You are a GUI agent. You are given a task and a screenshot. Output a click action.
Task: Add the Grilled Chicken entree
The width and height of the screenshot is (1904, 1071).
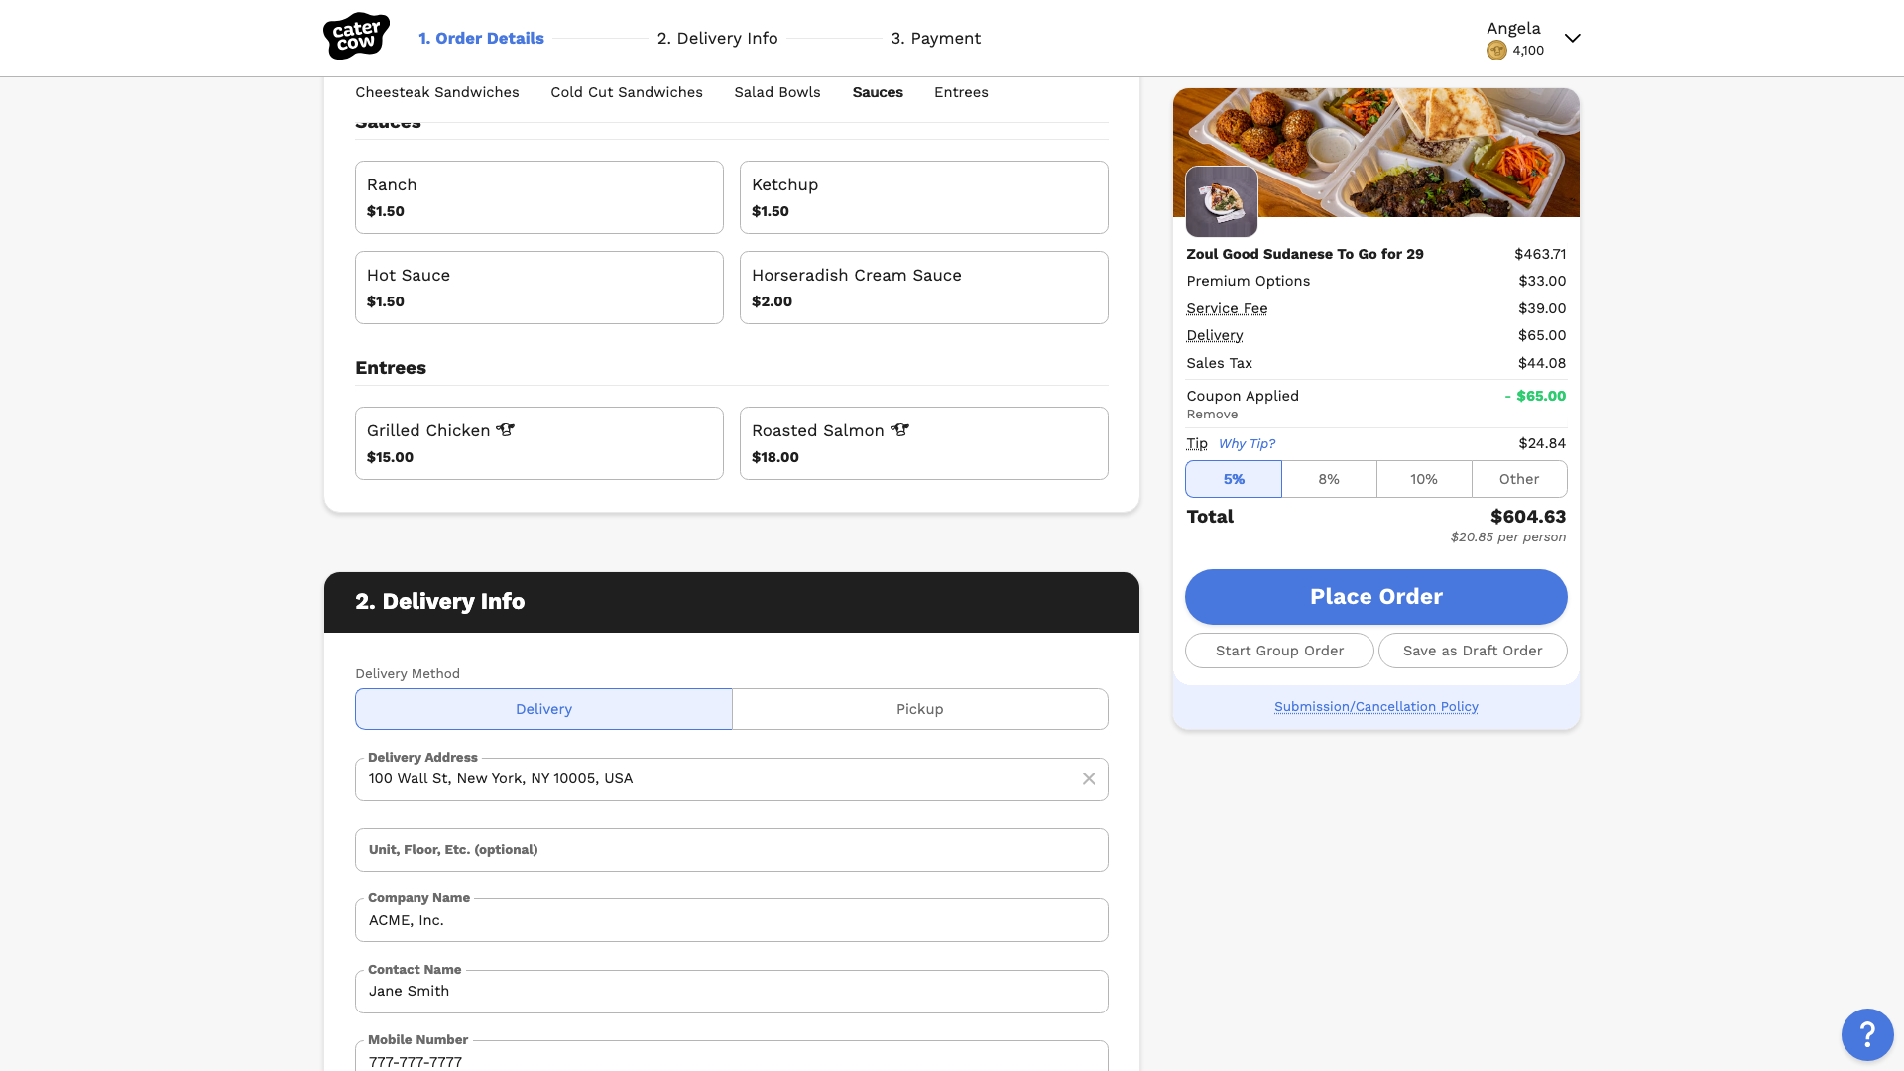coord(539,443)
